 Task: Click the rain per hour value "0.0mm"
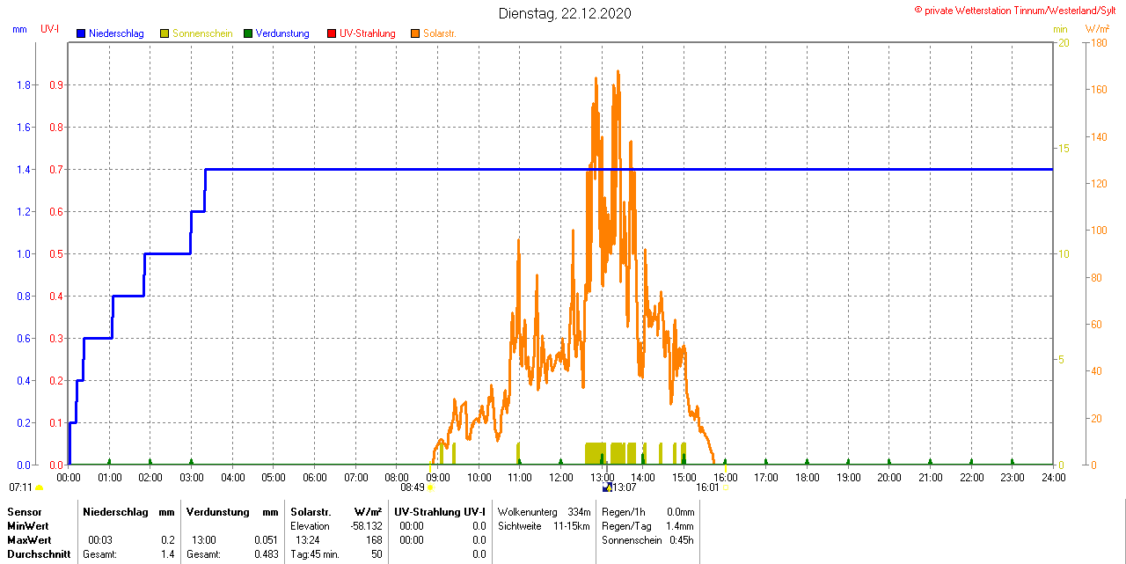tap(680, 511)
